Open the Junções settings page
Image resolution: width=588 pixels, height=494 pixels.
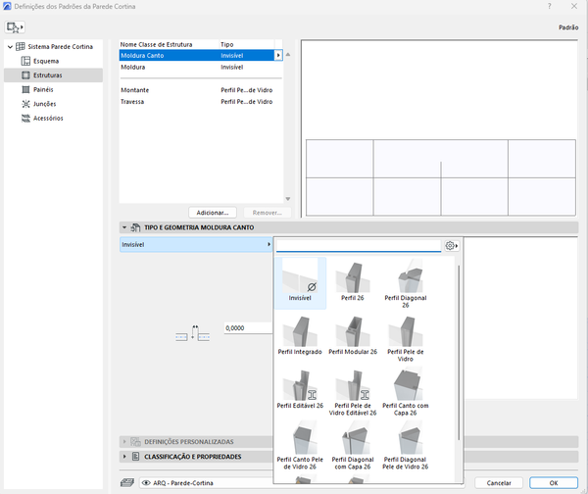pos(45,104)
